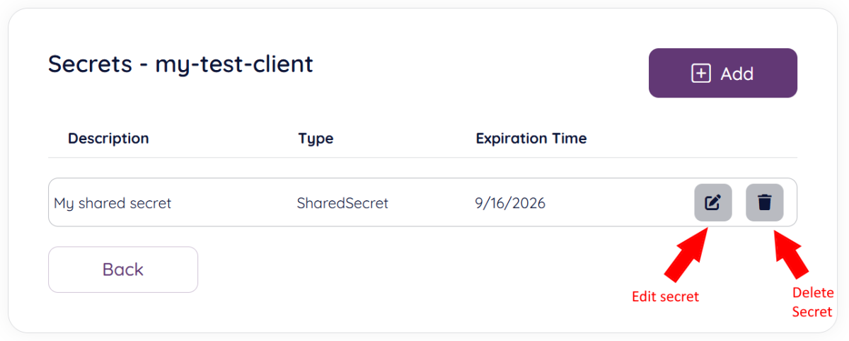Click the red 'Delete Secret' annotation text
Image resolution: width=849 pixels, height=341 pixels.
click(x=812, y=302)
